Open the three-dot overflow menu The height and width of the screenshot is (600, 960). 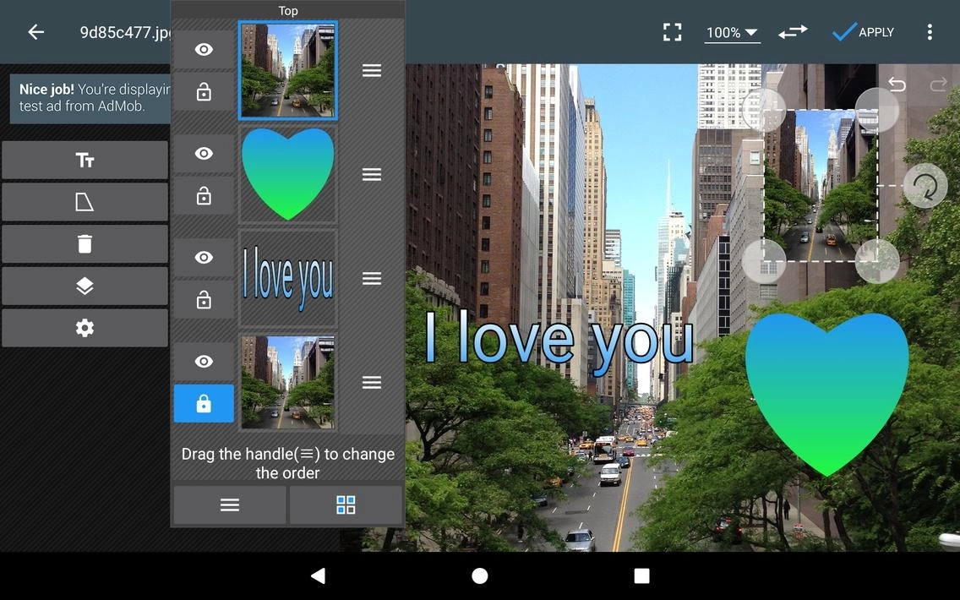pos(930,32)
